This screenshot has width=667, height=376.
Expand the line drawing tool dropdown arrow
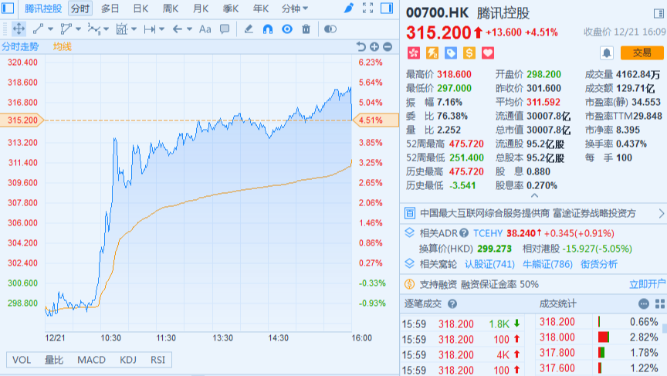tap(50, 29)
